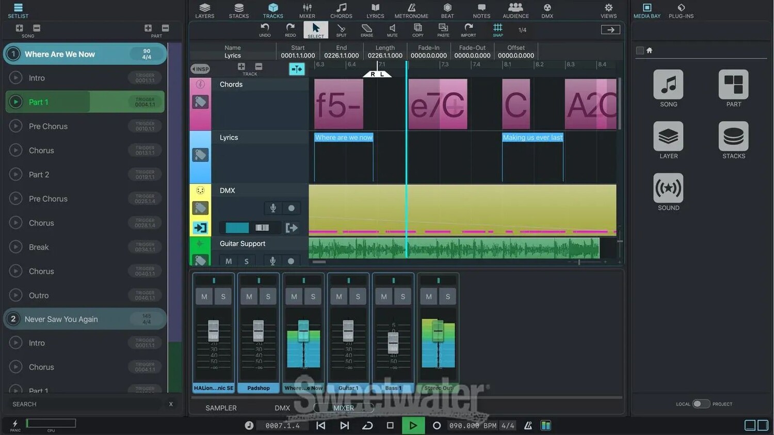774x435 pixels.
Task: Select the Split tool in toolbar
Action: click(341, 30)
